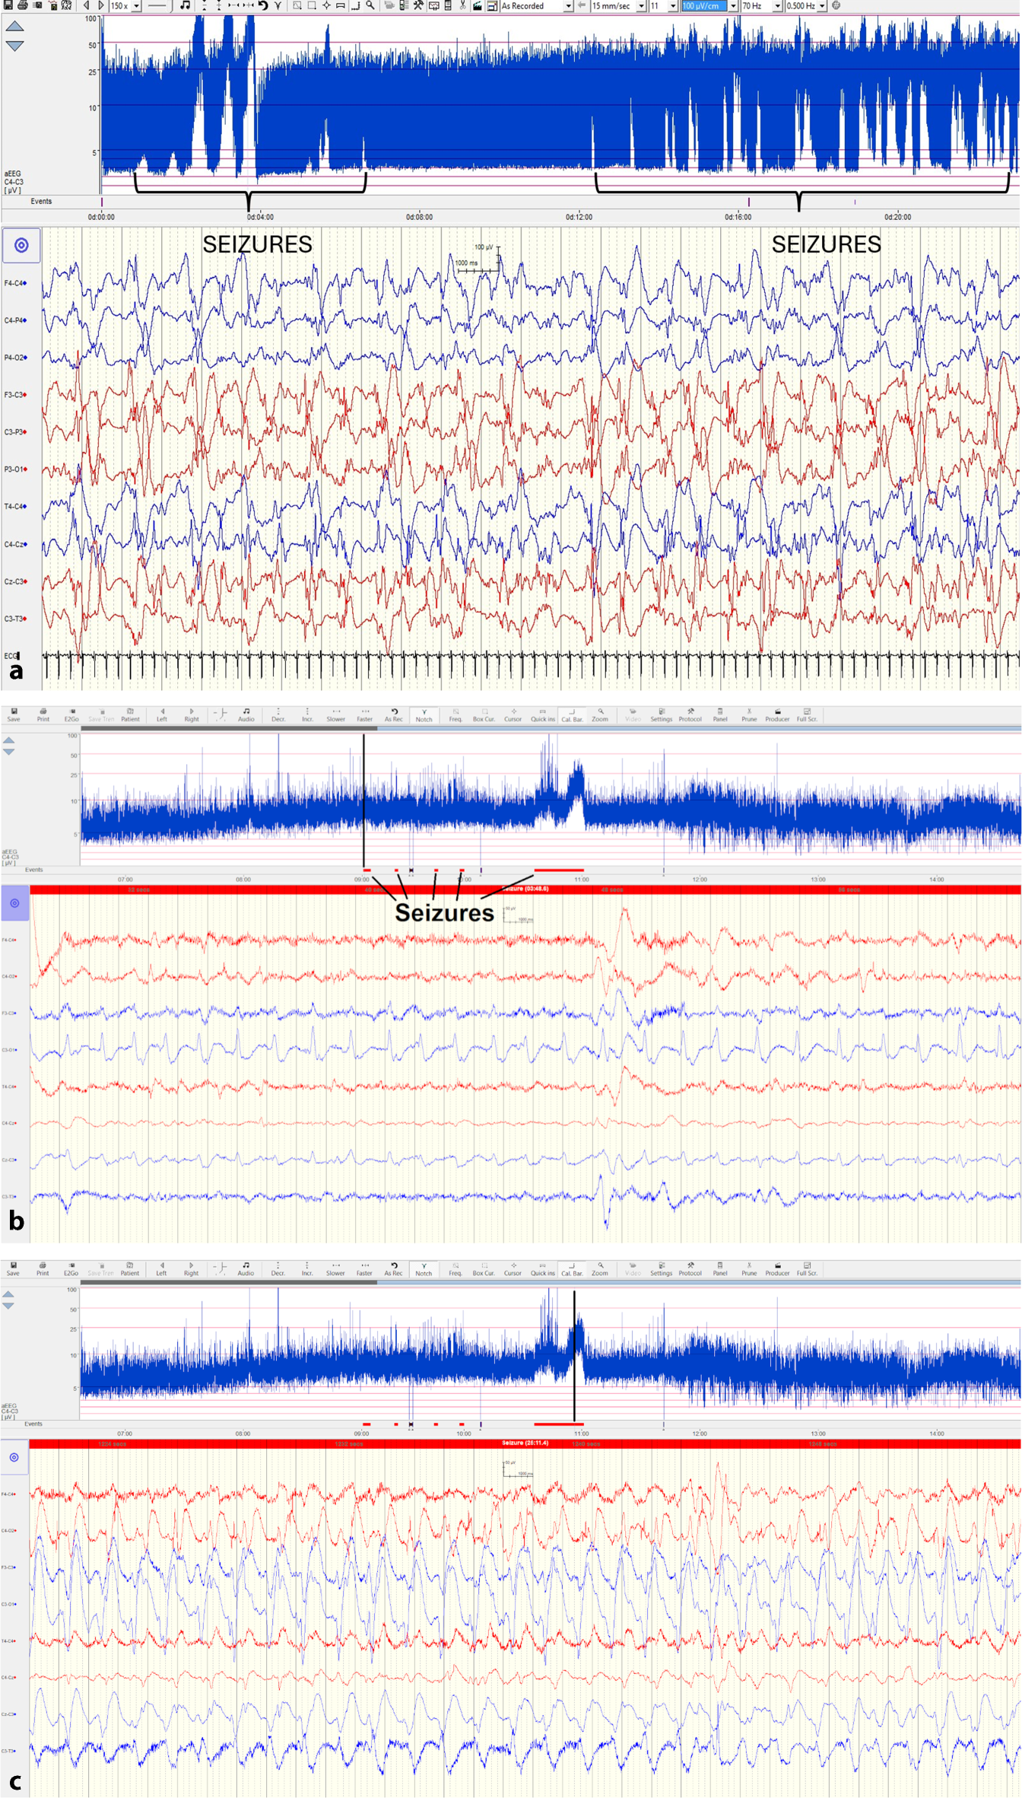Screen dimensions: 1022x1798
Task: Click the long red seizure event marker in panel b
Action: (559, 870)
